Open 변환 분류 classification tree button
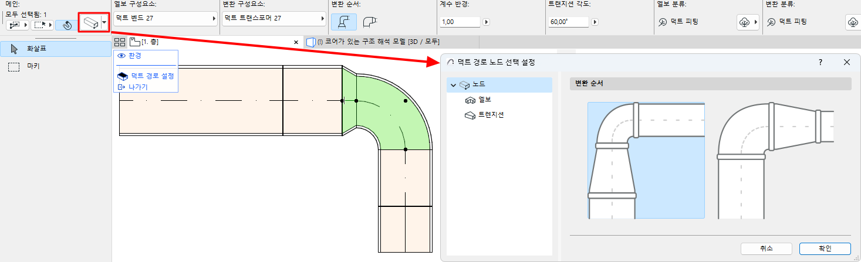 coord(853,22)
